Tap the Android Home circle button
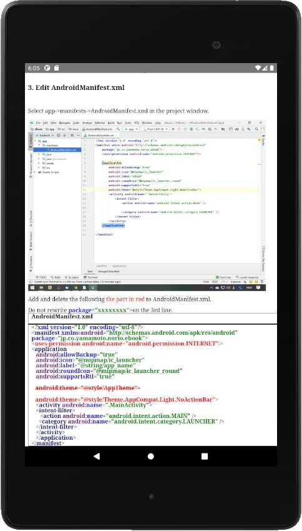Viewport: 302px width, 531px height. [151, 456]
